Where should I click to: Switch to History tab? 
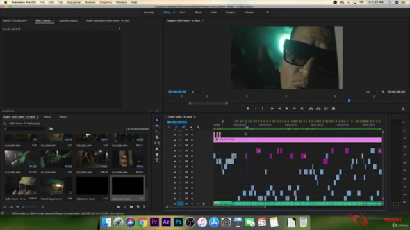coord(63,116)
